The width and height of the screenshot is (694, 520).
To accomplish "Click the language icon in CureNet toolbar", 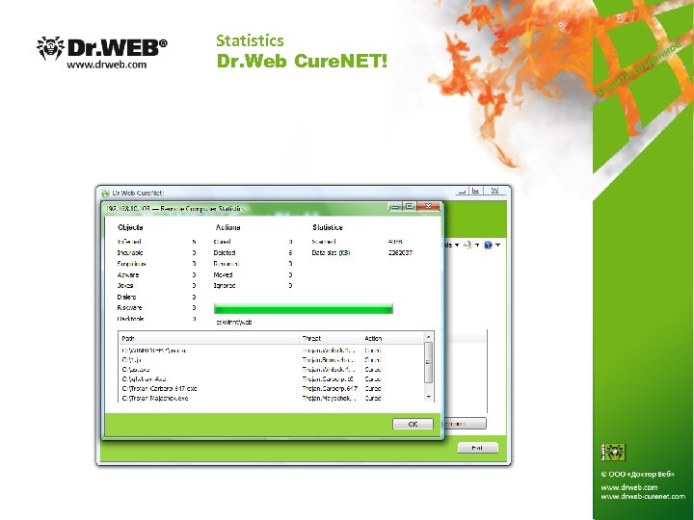I will coord(467,245).
